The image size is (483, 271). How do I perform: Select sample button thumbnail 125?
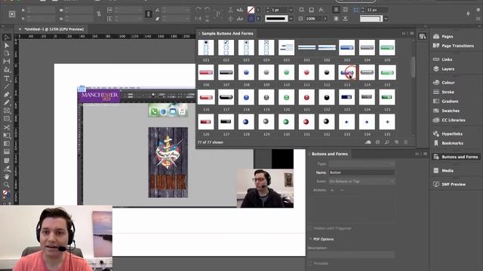coord(387,97)
